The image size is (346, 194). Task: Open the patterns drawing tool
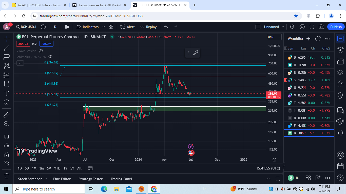pos(7,66)
